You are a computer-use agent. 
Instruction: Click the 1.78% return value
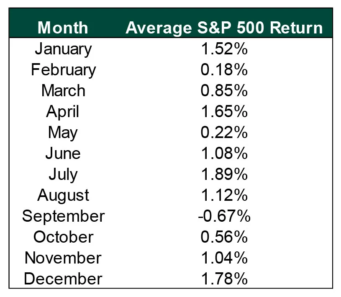pos(224,279)
